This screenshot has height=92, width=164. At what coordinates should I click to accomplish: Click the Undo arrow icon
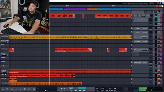pos(12,89)
